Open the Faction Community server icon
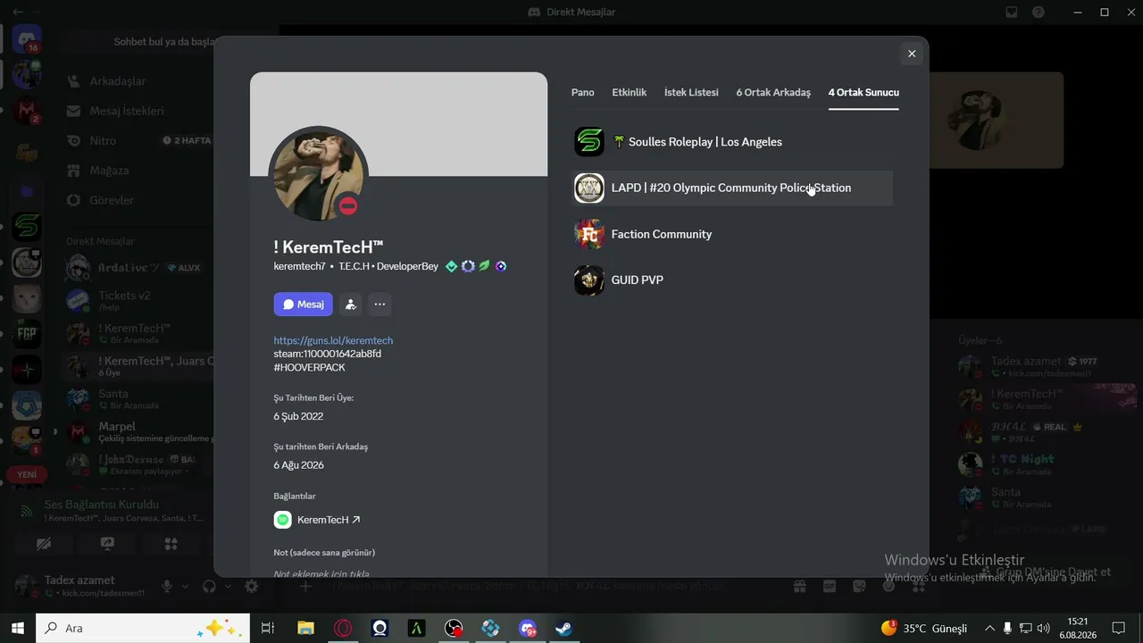Screen dimensions: 1143x643 click(589, 234)
